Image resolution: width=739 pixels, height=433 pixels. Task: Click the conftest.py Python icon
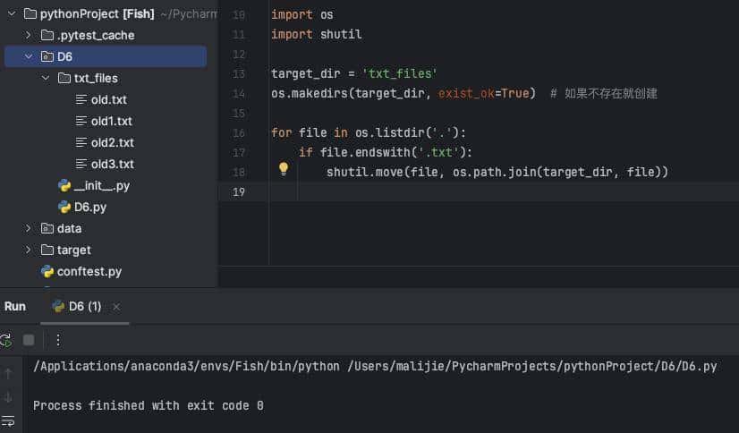click(x=47, y=271)
